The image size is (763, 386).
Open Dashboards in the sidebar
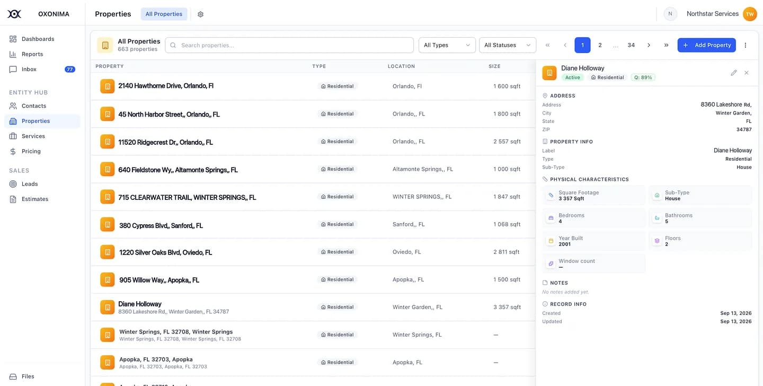click(42, 39)
